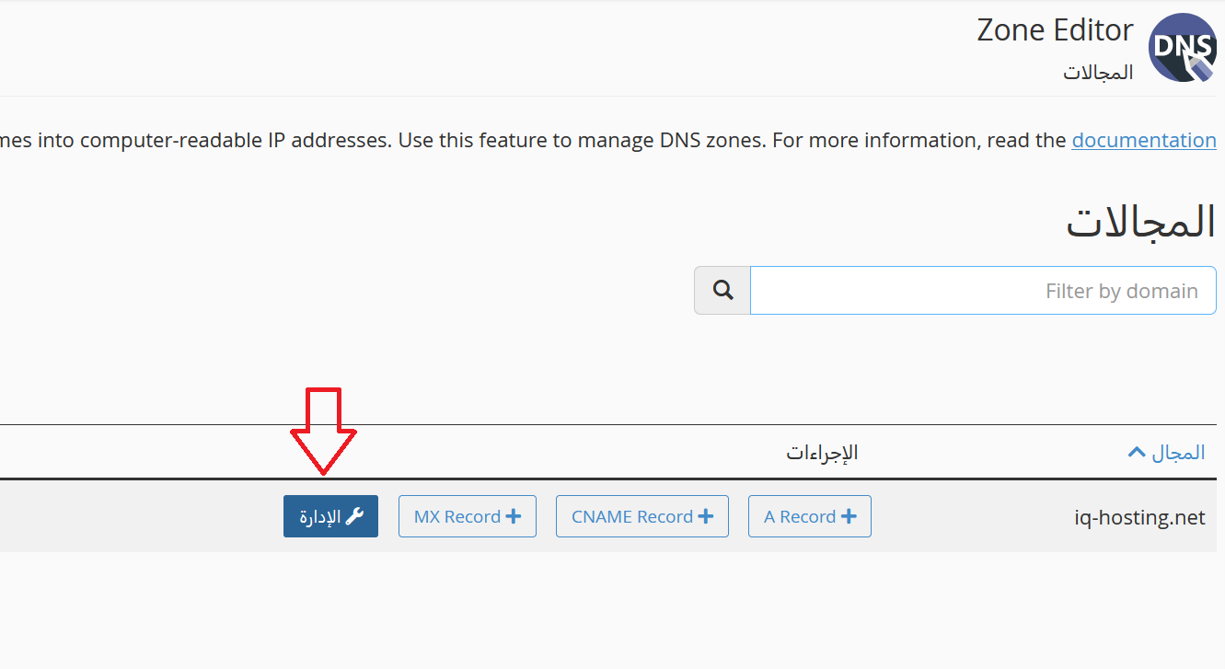Click the red downward arrow annotation
Viewport: 1225px width, 669px height.
323,431
